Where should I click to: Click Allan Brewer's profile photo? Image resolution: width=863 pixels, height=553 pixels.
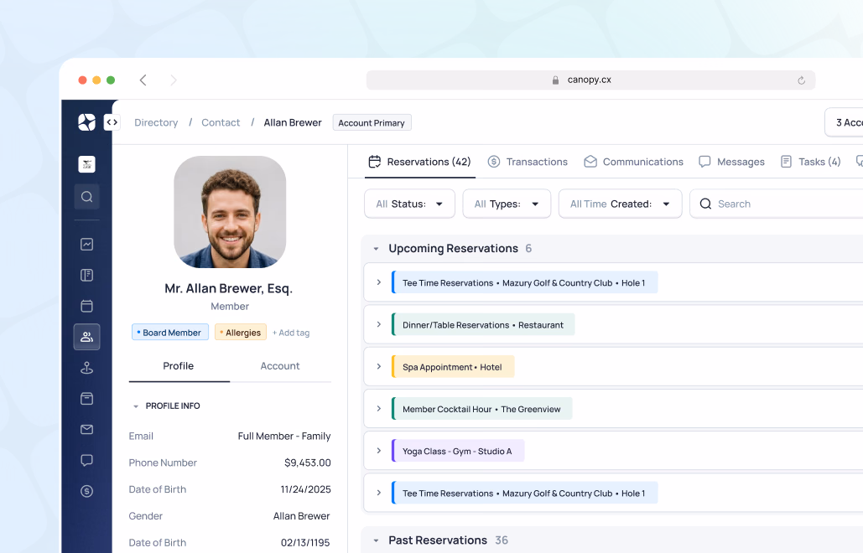230,212
